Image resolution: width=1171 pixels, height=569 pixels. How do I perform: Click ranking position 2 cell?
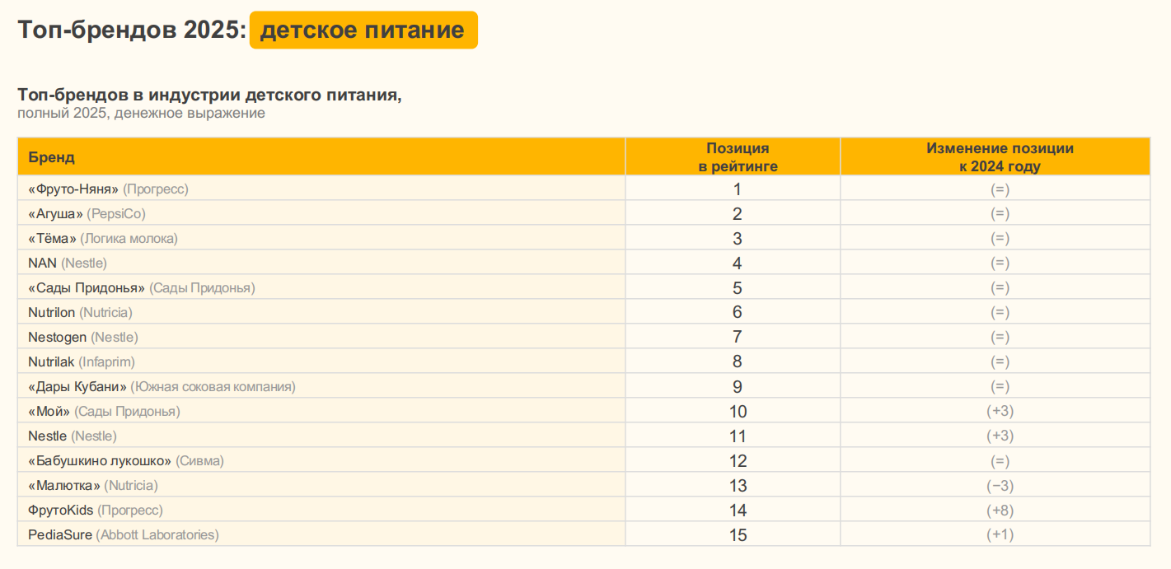[733, 213]
